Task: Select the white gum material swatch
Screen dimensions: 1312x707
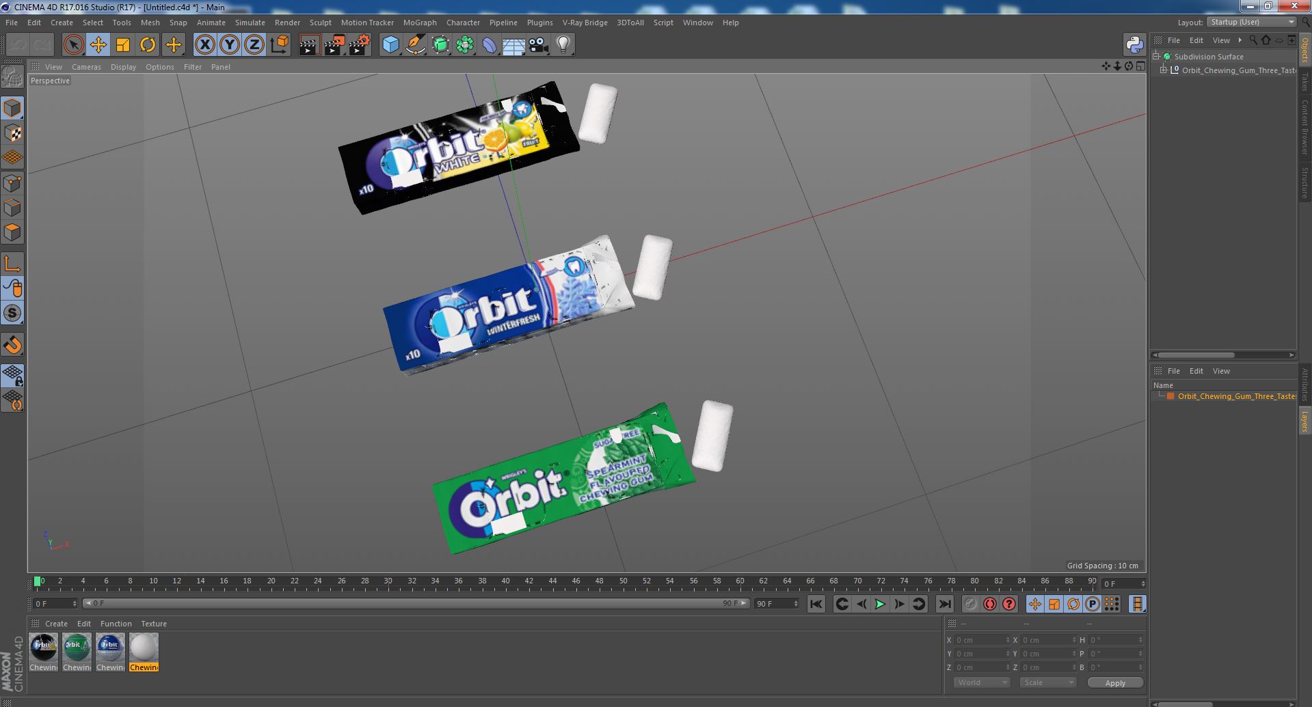Action: [x=144, y=648]
